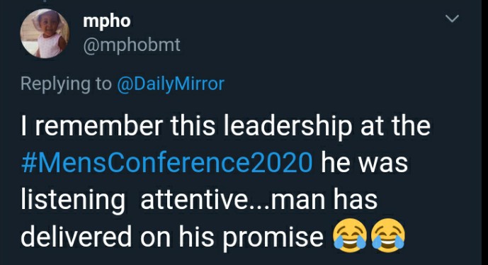Select the 'Replying to' label text

66,84
